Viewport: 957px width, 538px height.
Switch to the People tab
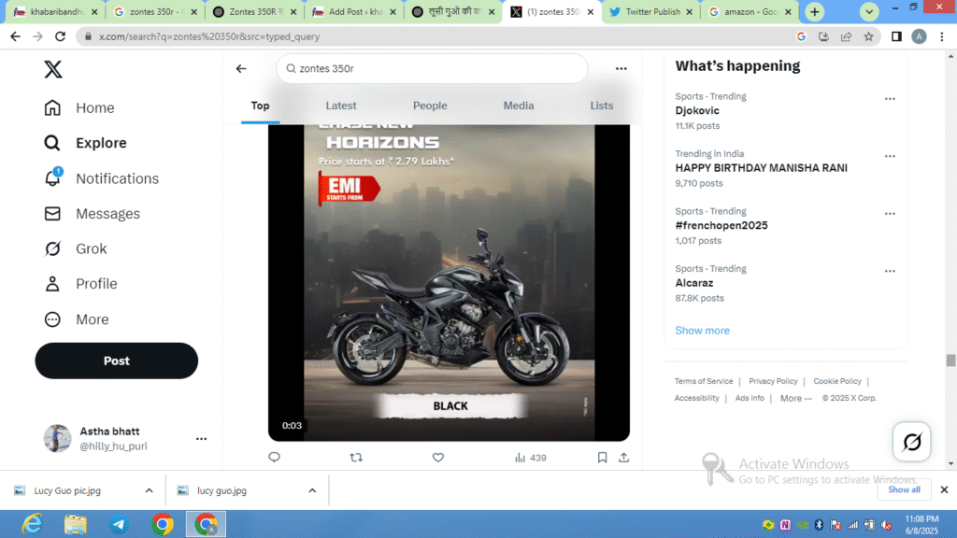[430, 106]
